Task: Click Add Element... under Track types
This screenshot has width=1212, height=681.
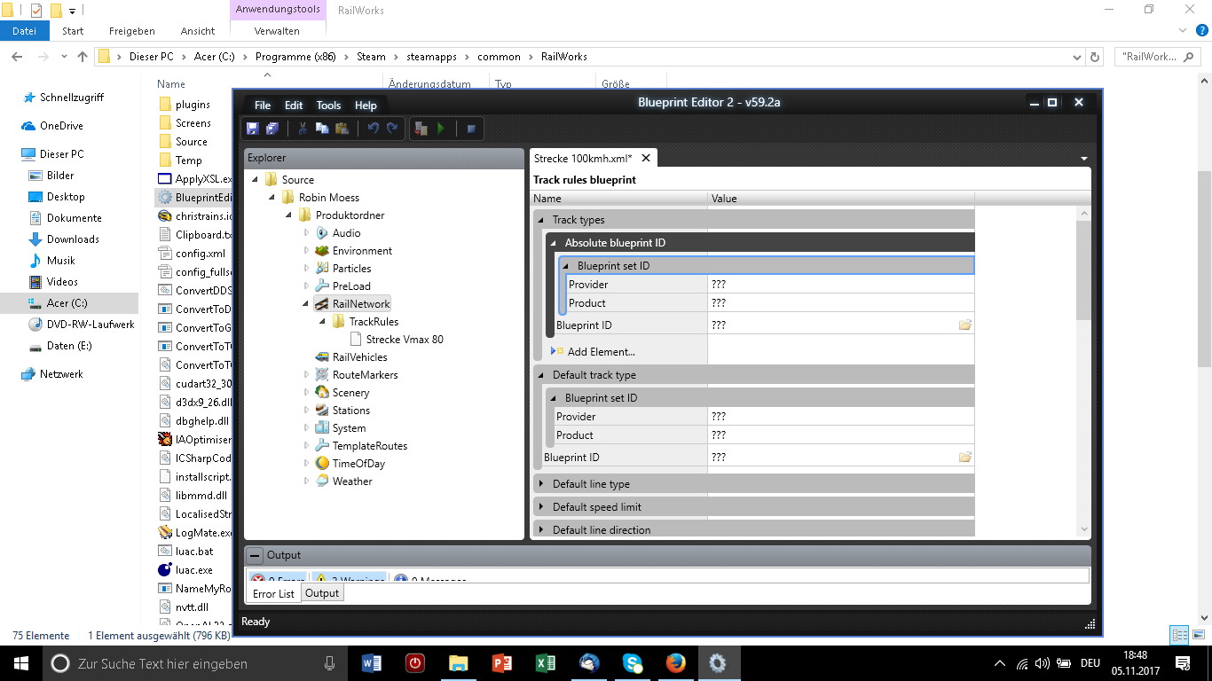Action: pyautogui.click(x=602, y=352)
